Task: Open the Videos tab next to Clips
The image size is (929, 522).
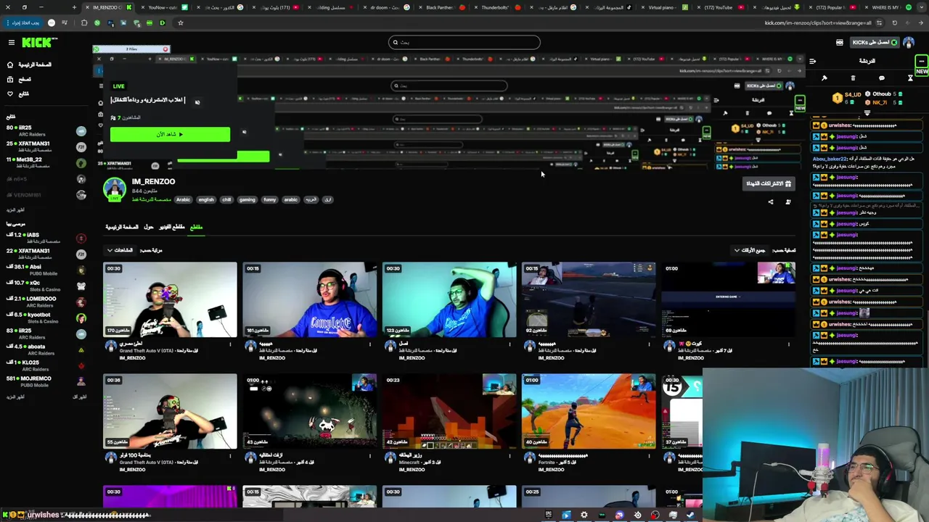Action: [x=172, y=227]
